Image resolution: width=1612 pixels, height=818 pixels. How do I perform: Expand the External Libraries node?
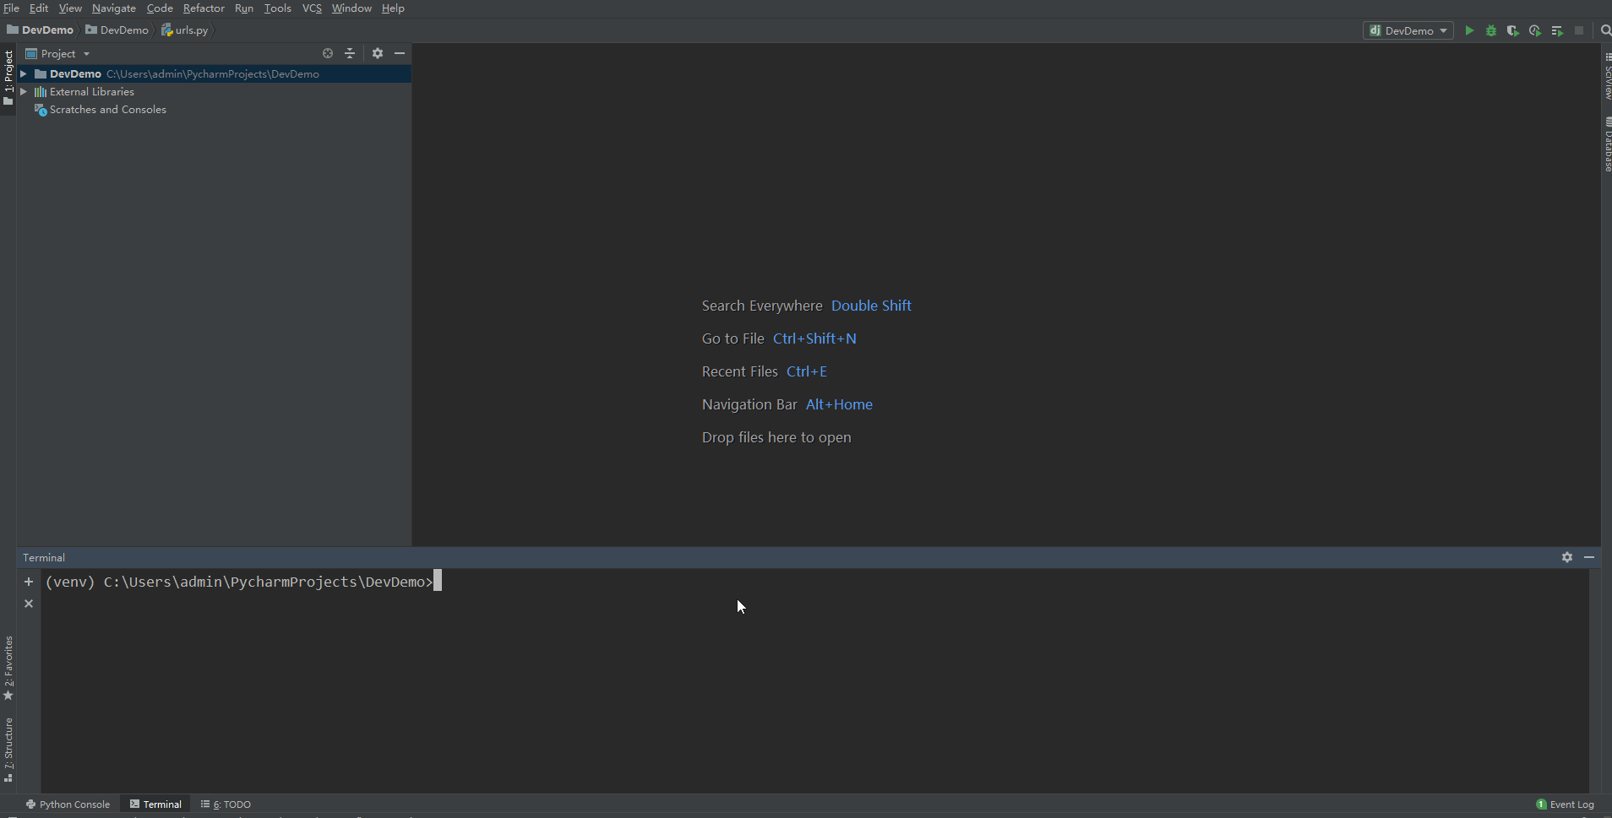(x=24, y=92)
